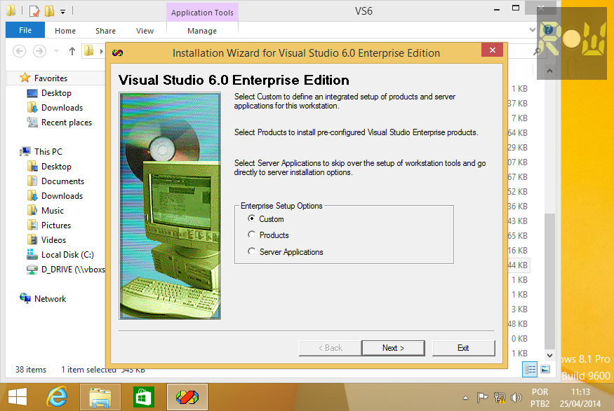Go up one folder level

pos(72,51)
